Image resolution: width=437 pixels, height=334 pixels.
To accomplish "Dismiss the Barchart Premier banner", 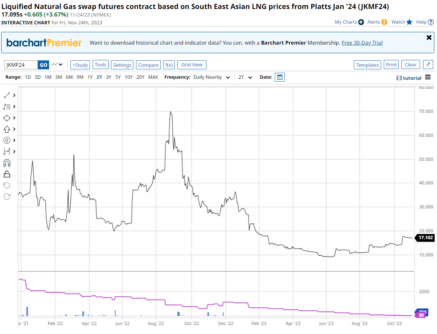I will pos(429,37).
